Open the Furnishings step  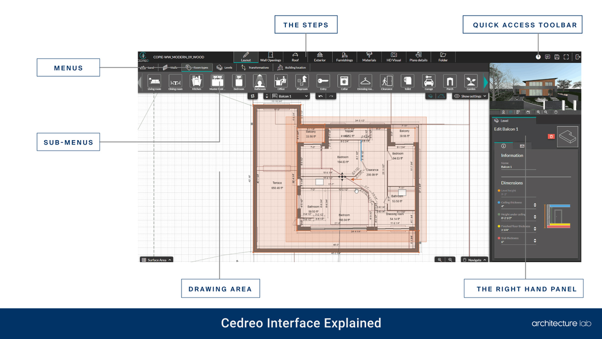click(x=344, y=57)
